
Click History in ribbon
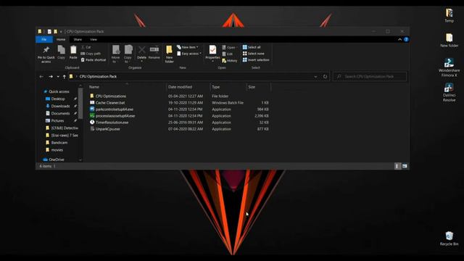(230, 61)
